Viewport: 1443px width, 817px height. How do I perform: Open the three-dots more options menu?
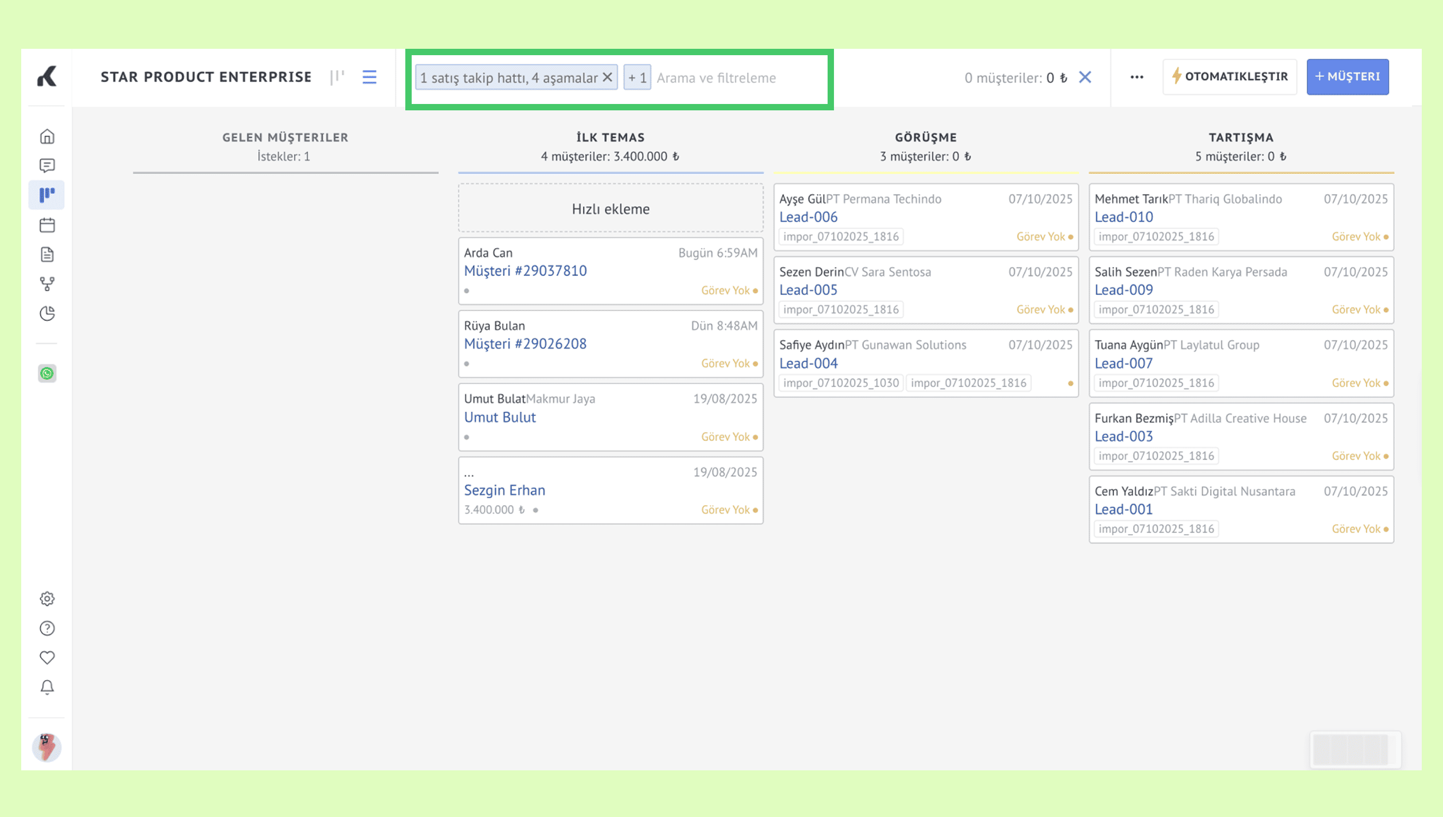tap(1137, 77)
